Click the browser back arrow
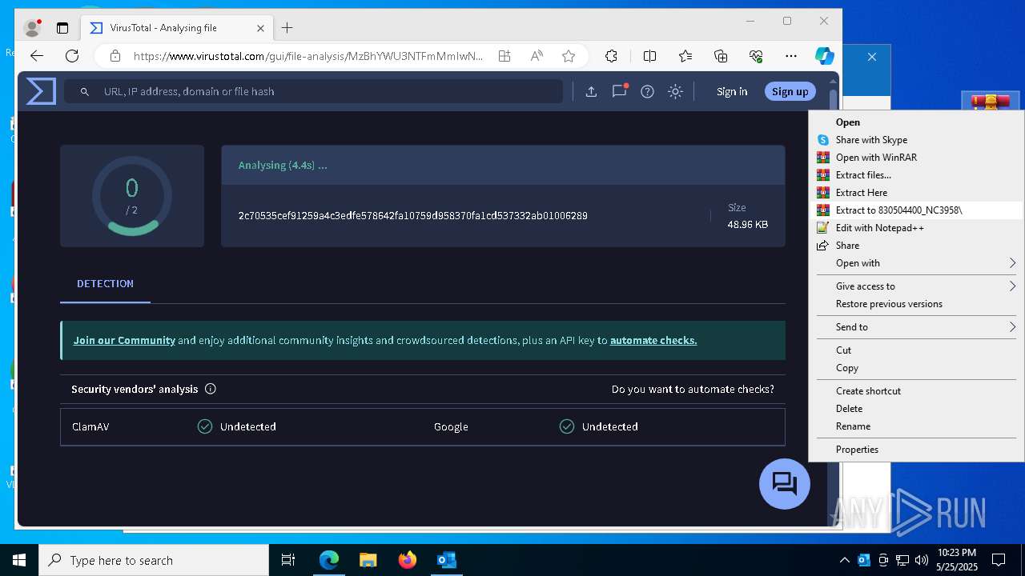 [37, 55]
